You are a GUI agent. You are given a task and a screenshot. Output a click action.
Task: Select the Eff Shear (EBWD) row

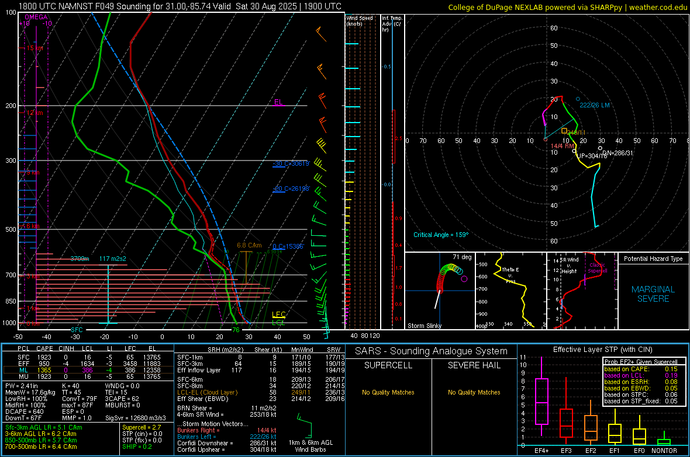coord(261,399)
